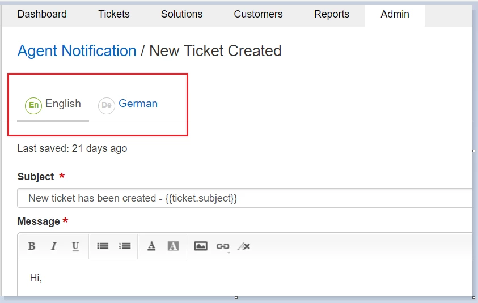Insert a numbered list
The height and width of the screenshot is (303, 478).
pyautogui.click(x=125, y=246)
